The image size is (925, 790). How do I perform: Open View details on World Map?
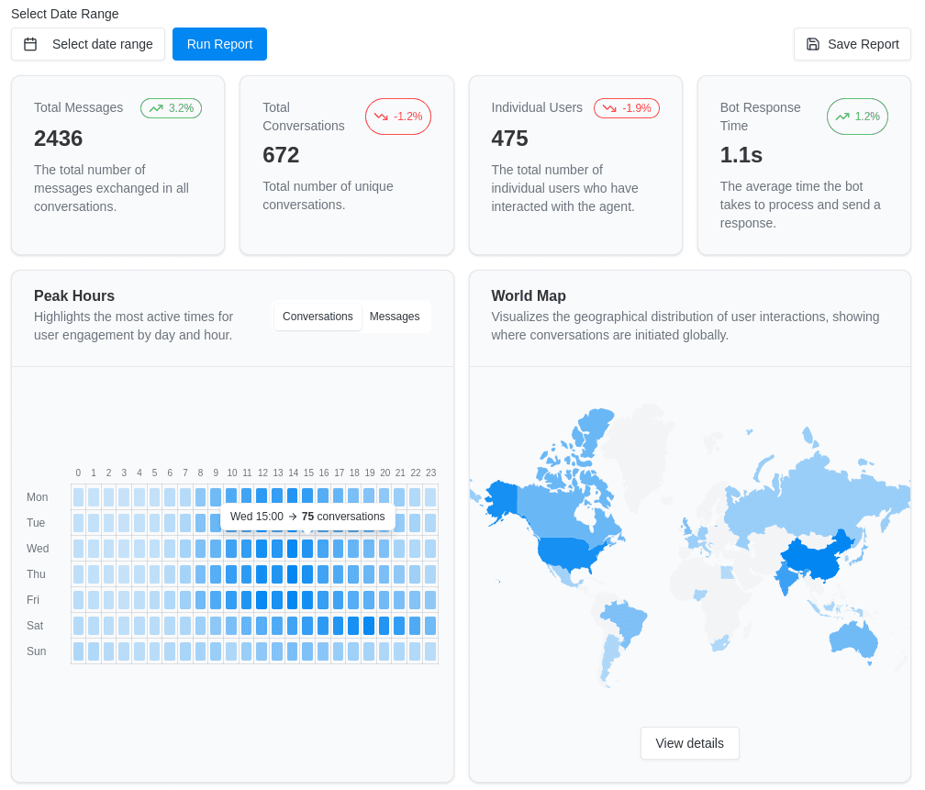point(689,743)
